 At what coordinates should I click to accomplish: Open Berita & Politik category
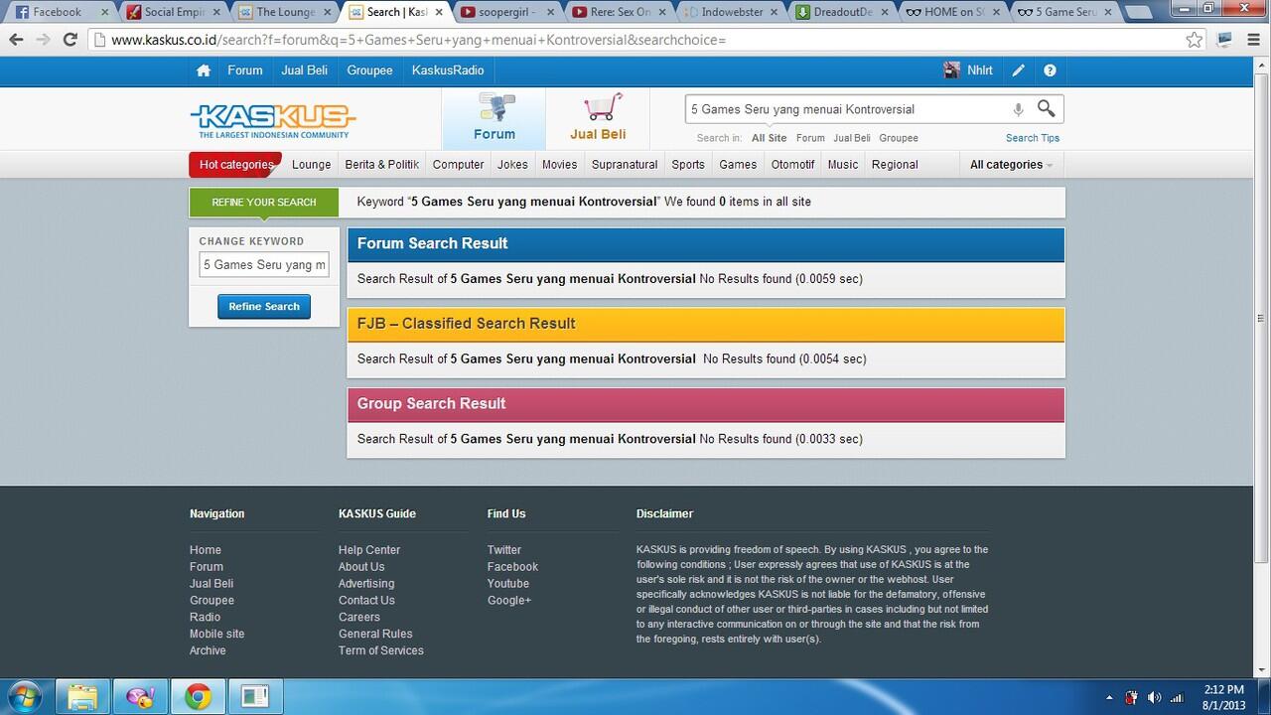click(382, 165)
